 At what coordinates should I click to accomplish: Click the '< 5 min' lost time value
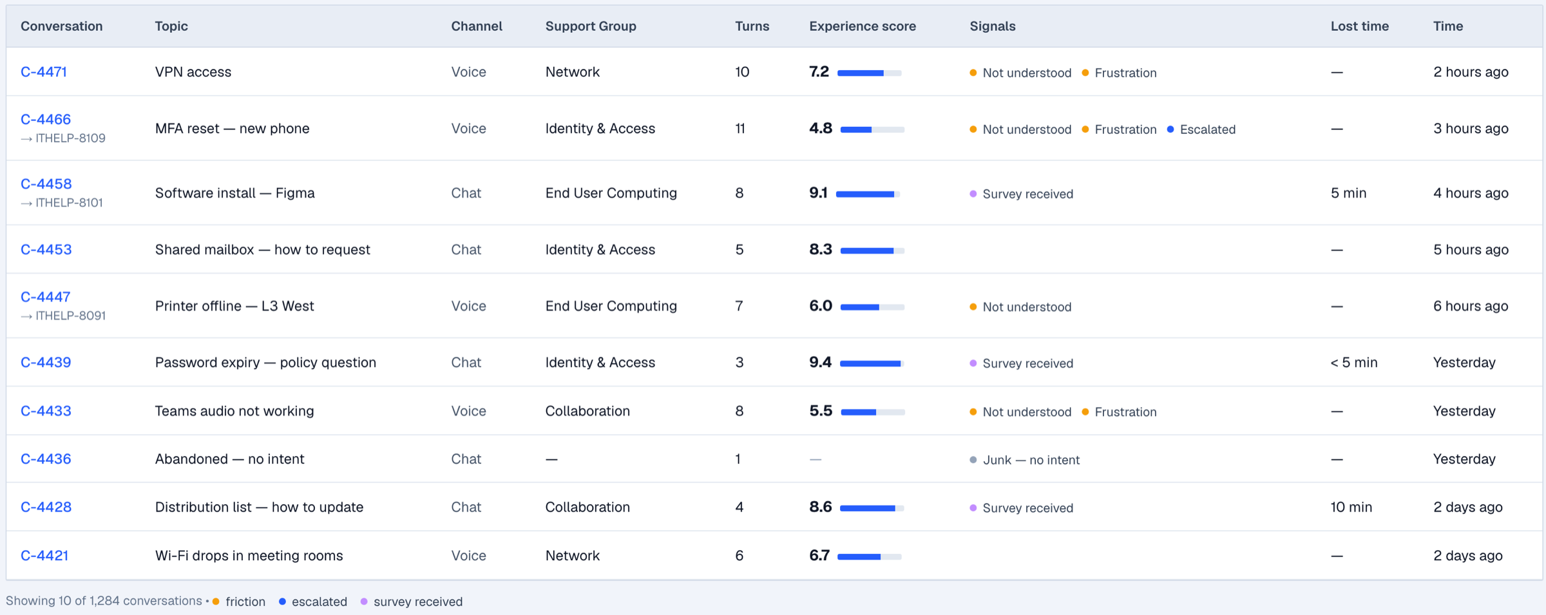[1354, 363]
